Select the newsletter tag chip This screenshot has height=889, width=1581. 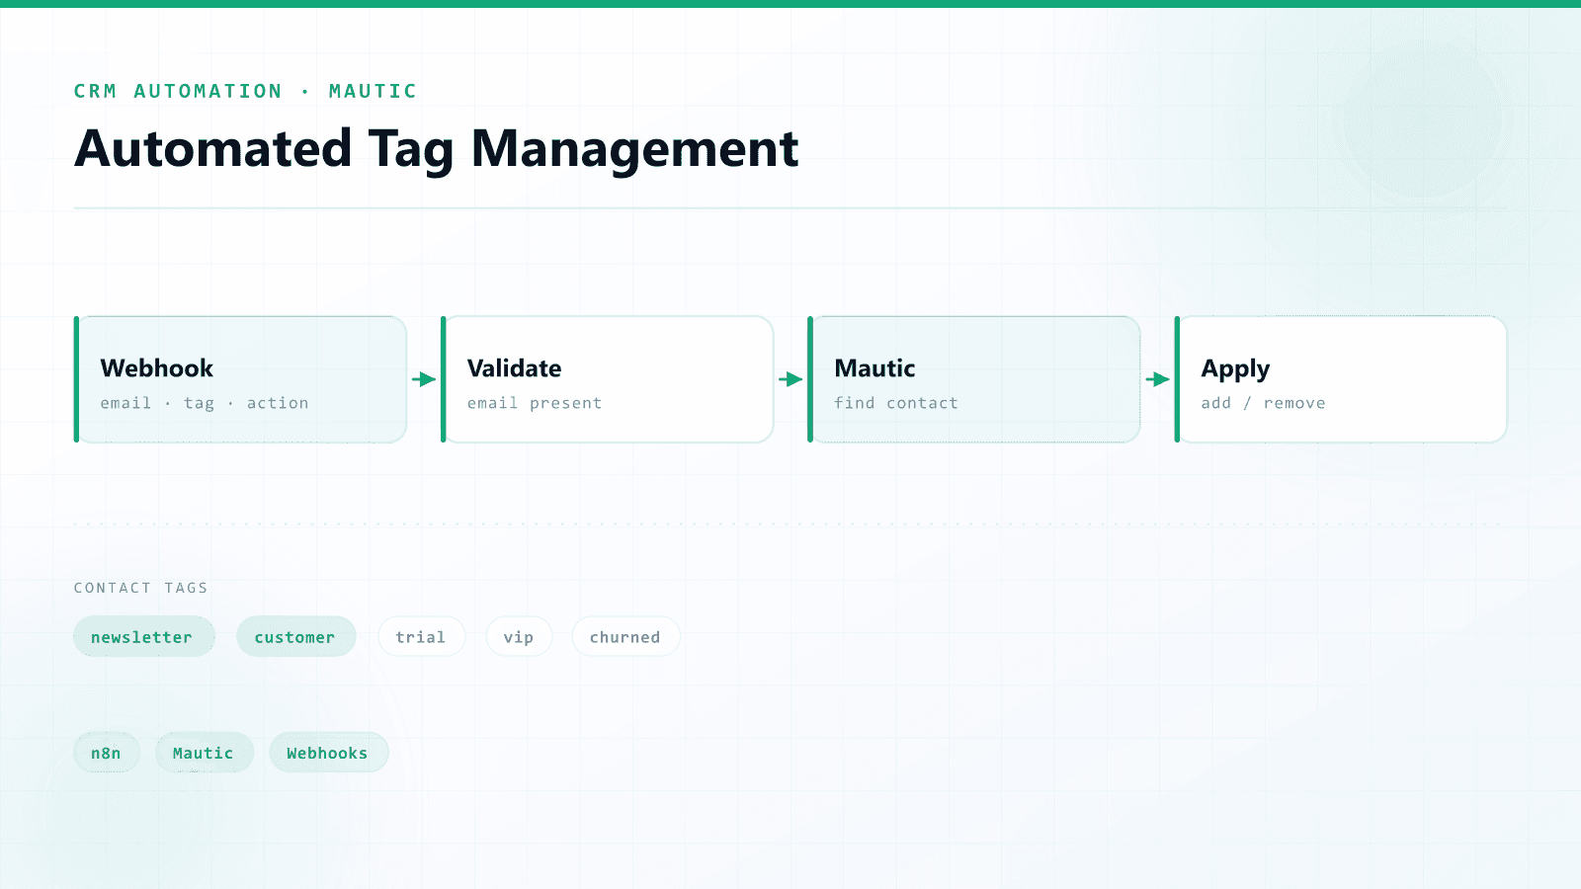point(144,637)
